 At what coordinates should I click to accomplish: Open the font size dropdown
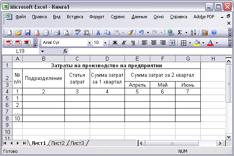pyautogui.click(x=105, y=43)
